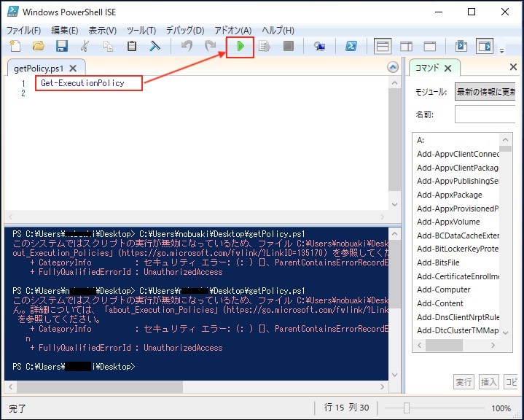Image resolution: width=524 pixels, height=420 pixels.
Task: Run selection toolbar icon
Action: click(x=265, y=46)
